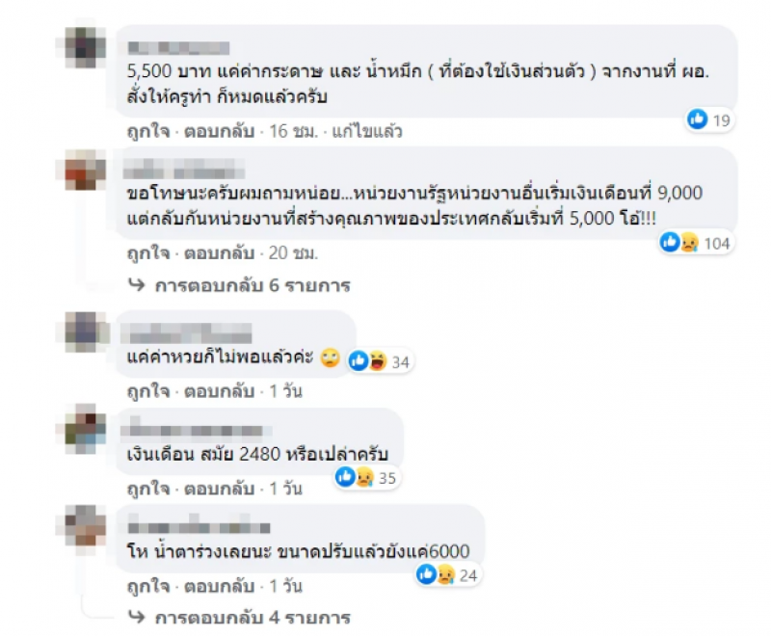Open timestamp 16 ชม. on first comment
Screen dimensions: 771x636
(x=294, y=132)
